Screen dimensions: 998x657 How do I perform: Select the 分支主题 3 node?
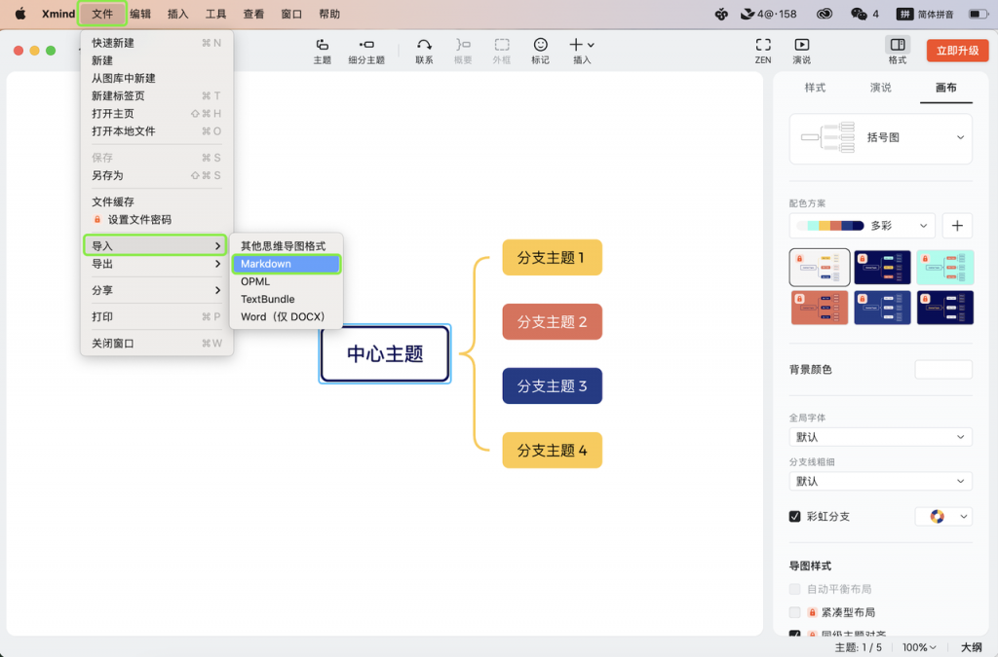(552, 385)
